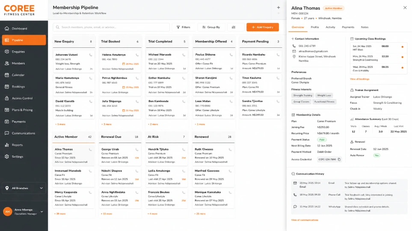Click the member search field
This screenshot has height=231, width=412.
111,27
